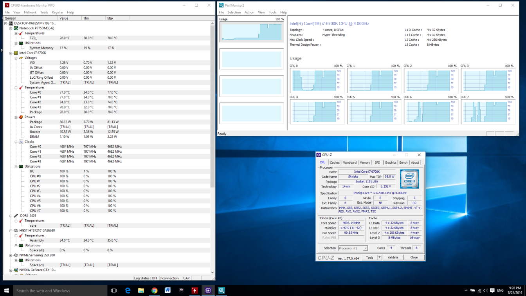Viewport: 526px width, 296px height.
Task: Click the drive icon beside NVMe Samsung SSD 950
Action: (16, 255)
